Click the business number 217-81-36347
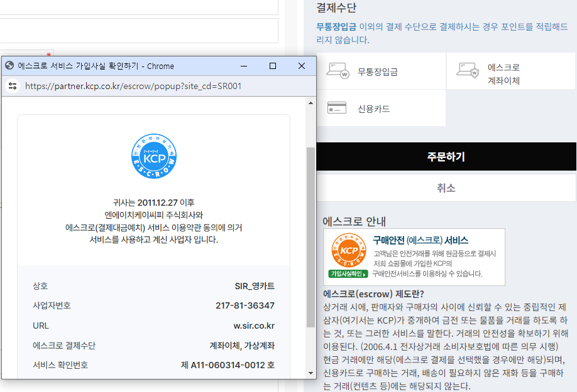 [x=245, y=305]
